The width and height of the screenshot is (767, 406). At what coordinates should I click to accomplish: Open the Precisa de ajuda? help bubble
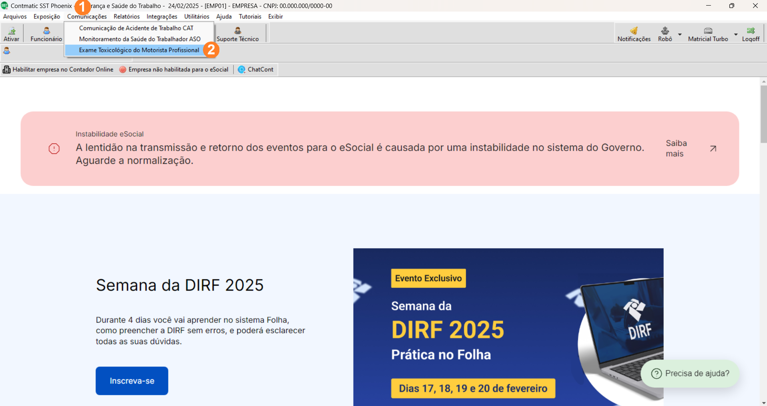tap(690, 374)
